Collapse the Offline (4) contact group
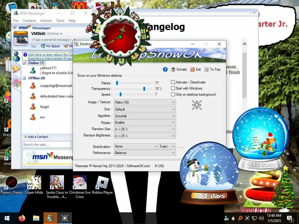Image resolution: width=299 pixels, height=224 pixels. pos(24,78)
